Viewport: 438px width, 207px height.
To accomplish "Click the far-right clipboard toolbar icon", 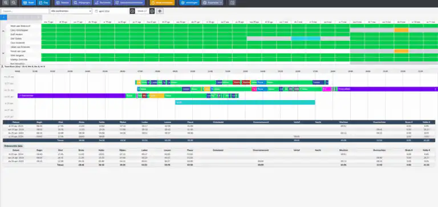I will click(232, 3).
